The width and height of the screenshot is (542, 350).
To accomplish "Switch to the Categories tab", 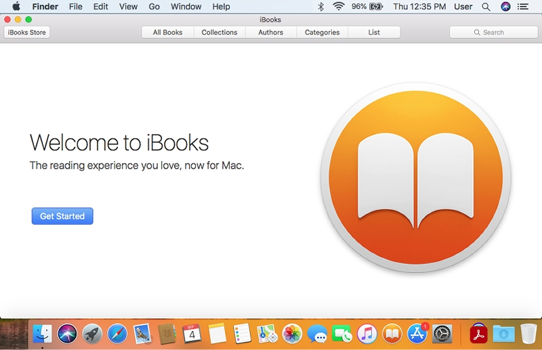I will [x=322, y=32].
